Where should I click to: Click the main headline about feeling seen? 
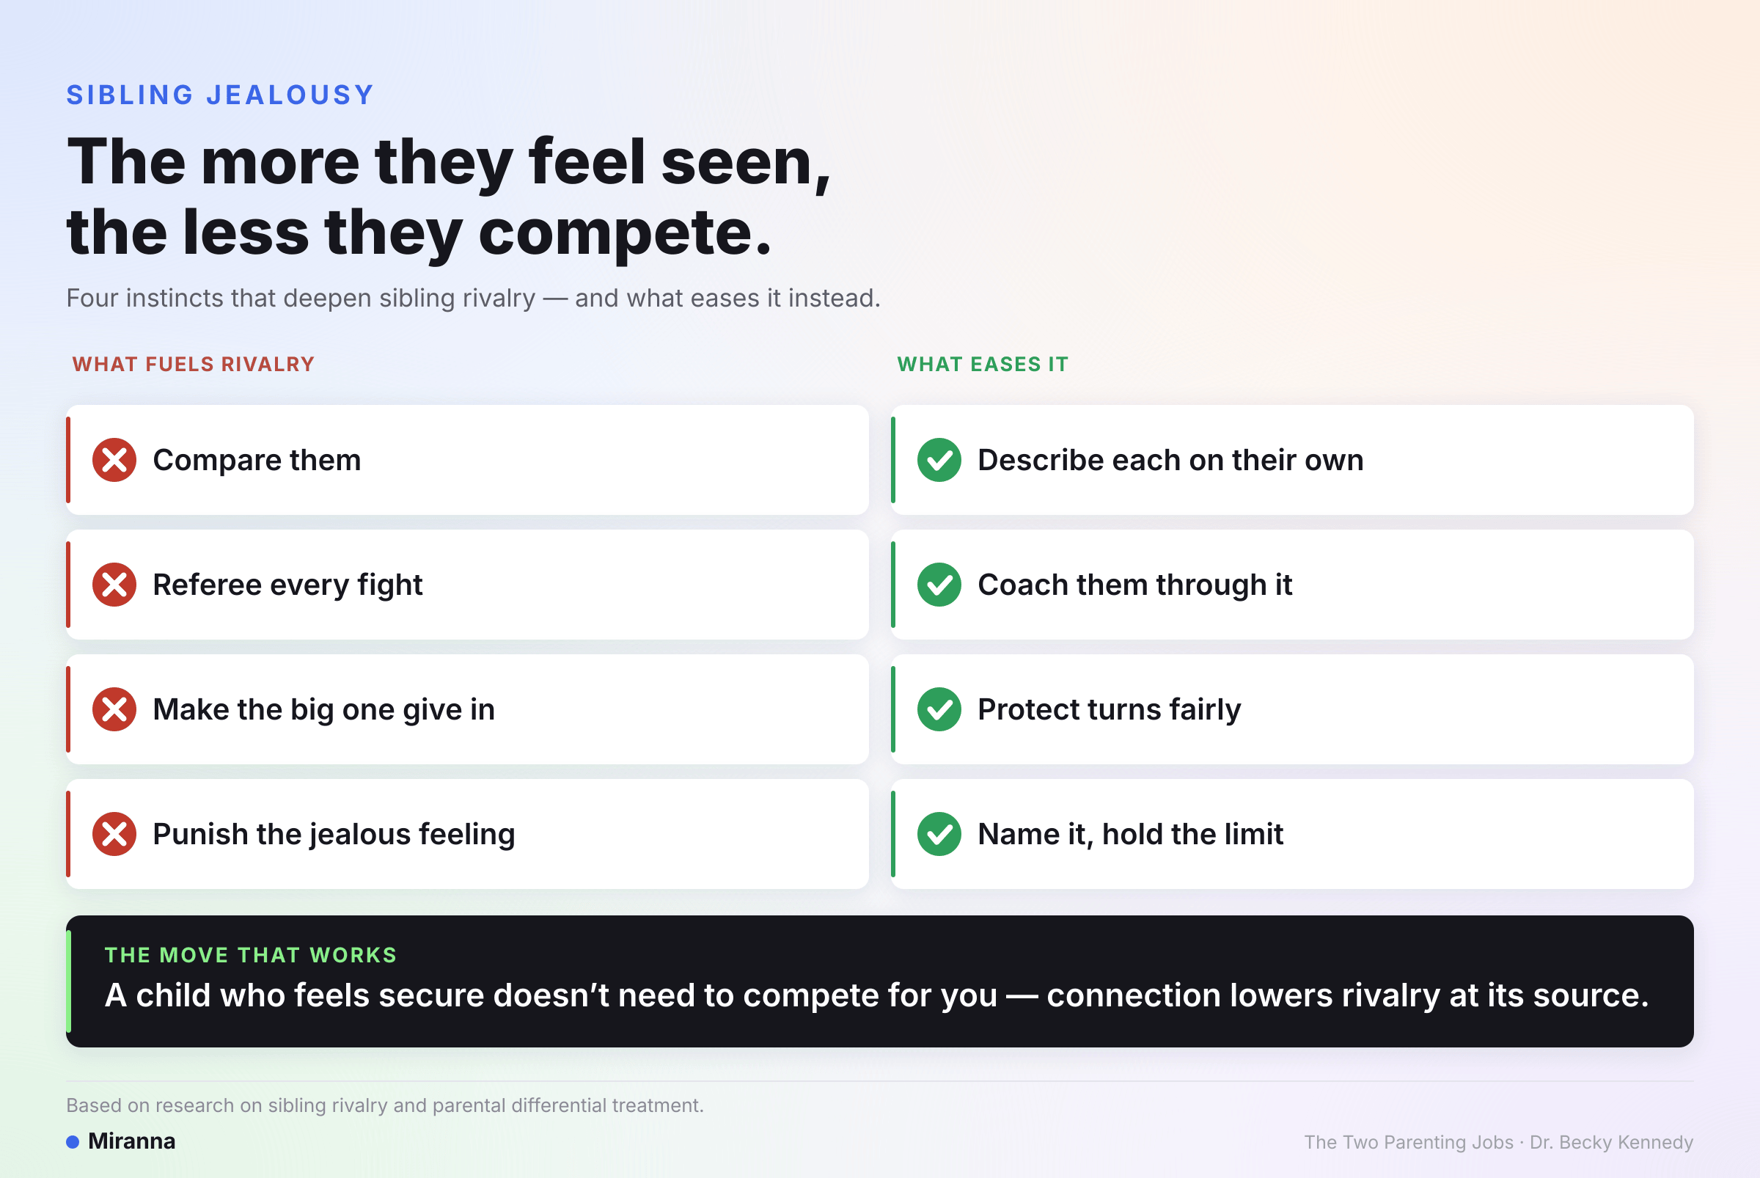449,197
